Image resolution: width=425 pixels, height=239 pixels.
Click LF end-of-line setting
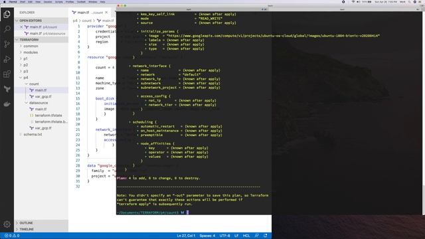236,236
